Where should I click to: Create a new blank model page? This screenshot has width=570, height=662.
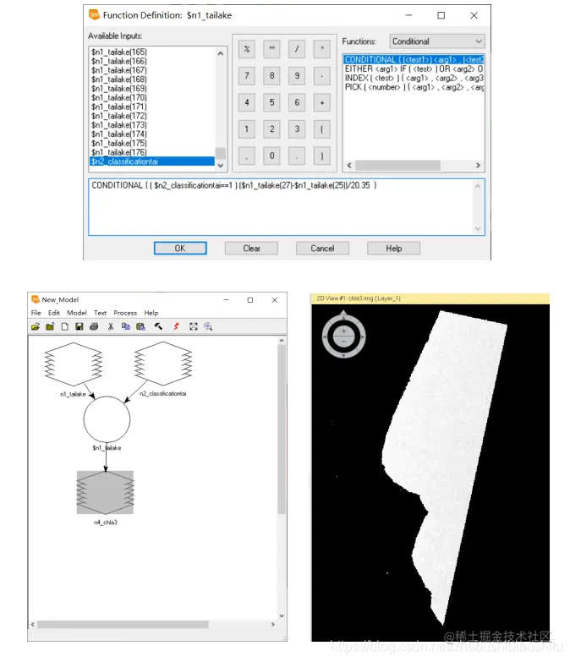(64, 326)
